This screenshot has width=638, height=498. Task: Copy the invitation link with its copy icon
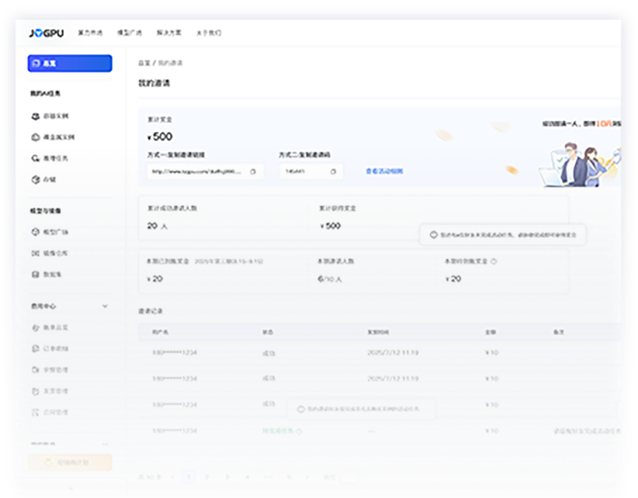pos(253,171)
